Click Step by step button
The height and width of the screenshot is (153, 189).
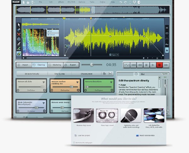(x=60, y=74)
